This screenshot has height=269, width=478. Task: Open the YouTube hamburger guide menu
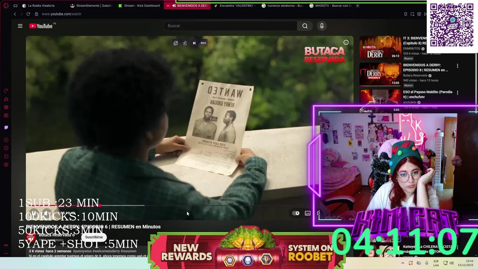(20, 26)
